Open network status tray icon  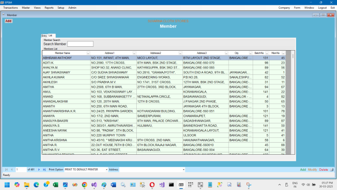303,185
